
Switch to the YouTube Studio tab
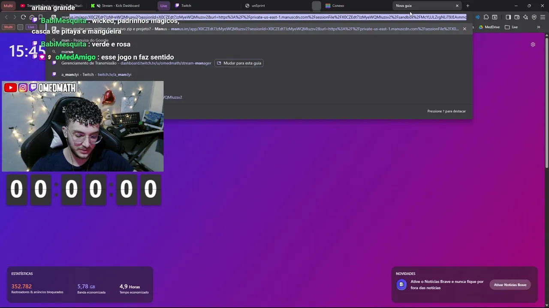point(51,6)
